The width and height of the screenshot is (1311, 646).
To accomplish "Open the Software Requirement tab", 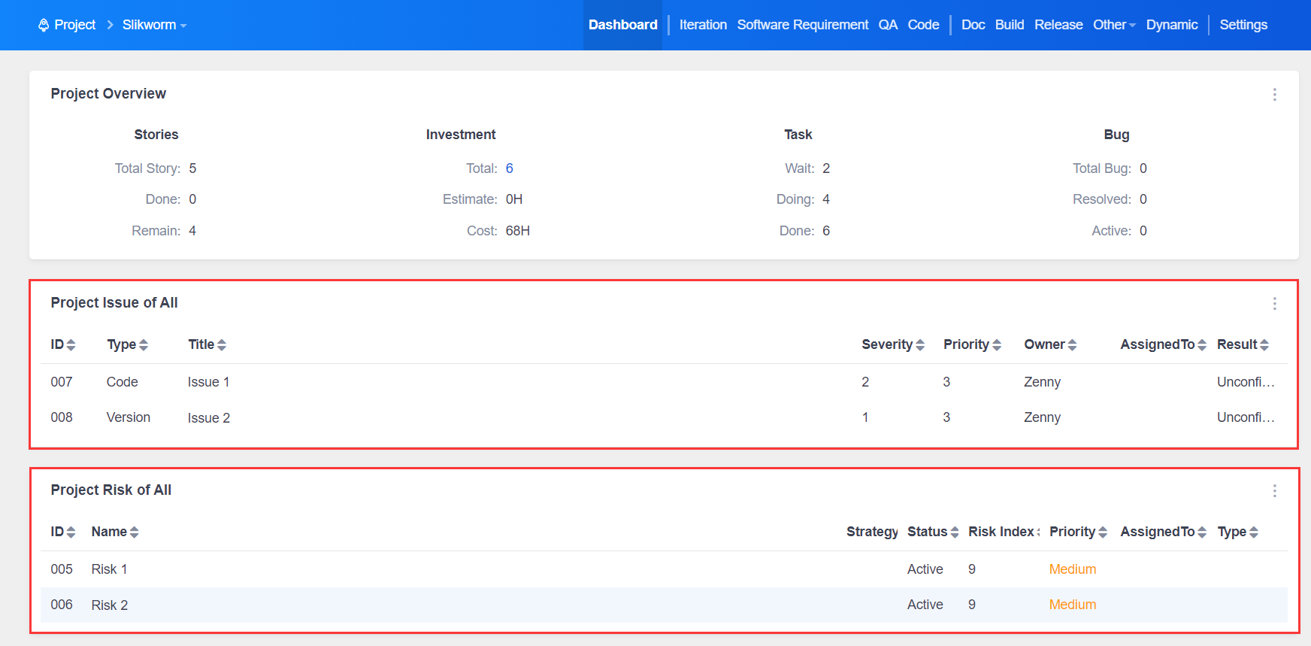I will (802, 25).
